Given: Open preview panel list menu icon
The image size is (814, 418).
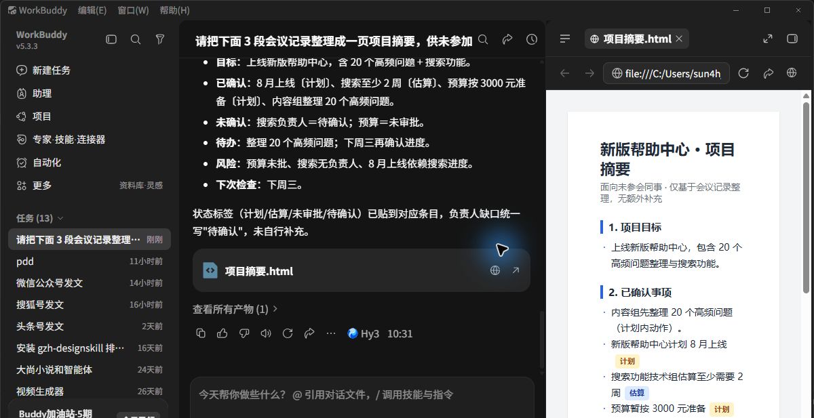Looking at the screenshot, I should (x=565, y=39).
